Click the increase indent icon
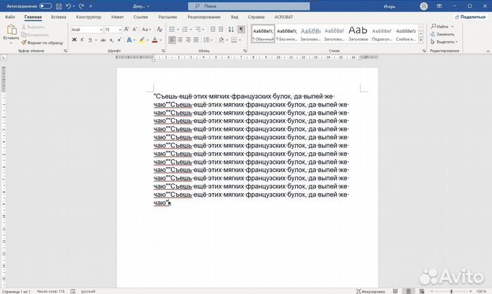The height and width of the screenshot is (294, 492). [x=221, y=29]
